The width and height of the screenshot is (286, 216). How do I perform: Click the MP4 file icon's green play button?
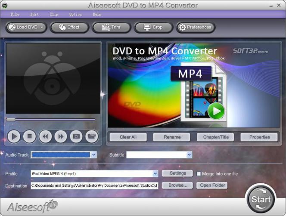tap(216, 111)
